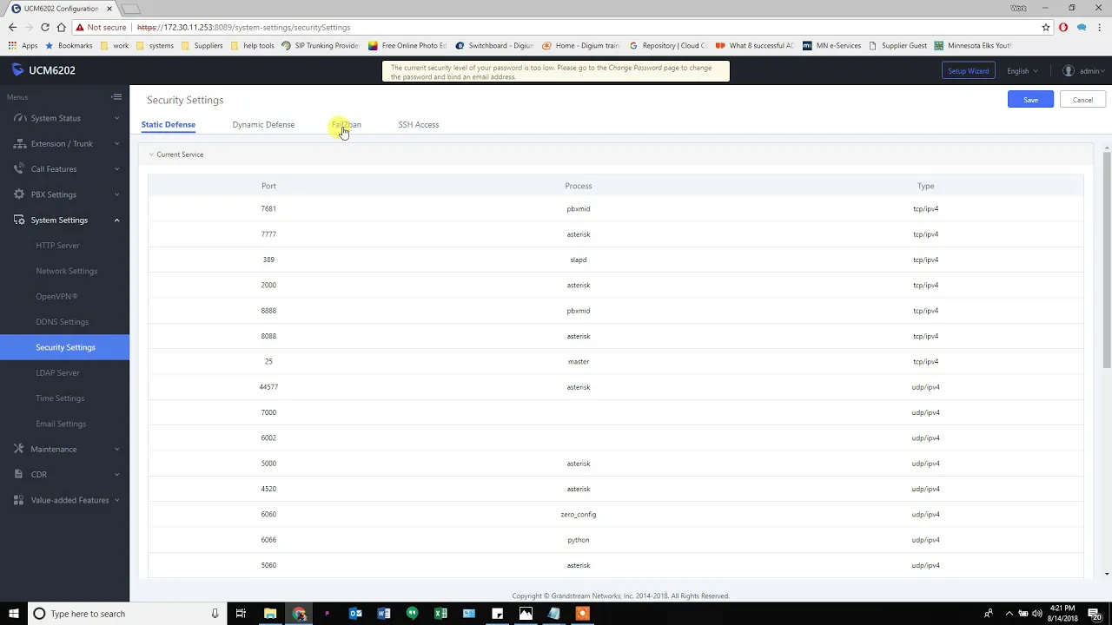Screen dimensions: 1112x625
Task: Open the Apps grid in the bookmarks bar
Action: tap(23, 45)
